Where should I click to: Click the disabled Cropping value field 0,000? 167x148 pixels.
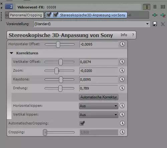pos(99,133)
